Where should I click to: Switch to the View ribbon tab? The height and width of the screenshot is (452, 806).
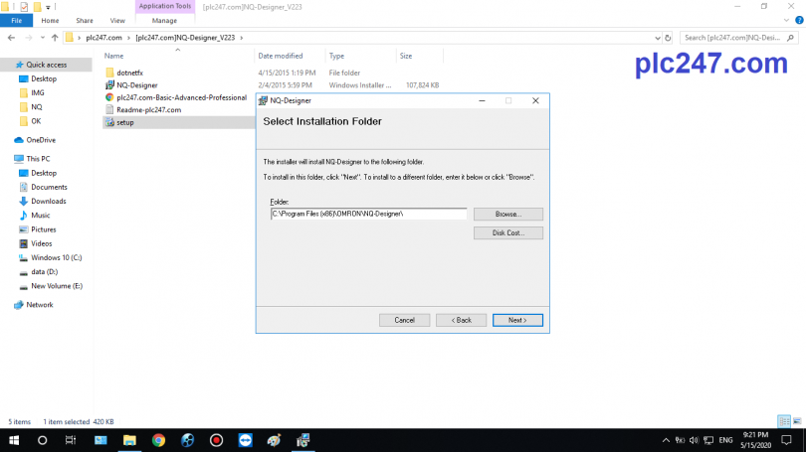click(x=117, y=20)
